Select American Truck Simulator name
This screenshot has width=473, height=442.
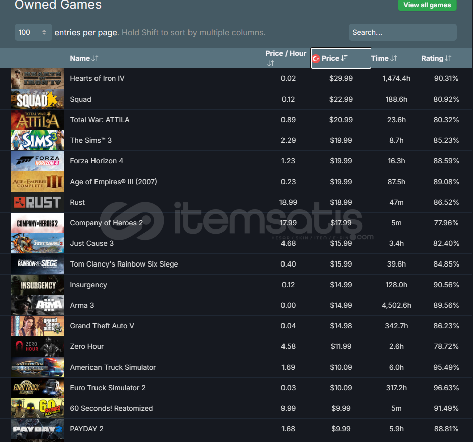pyautogui.click(x=113, y=367)
